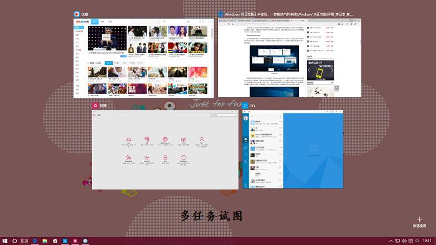Select the pink Settings taskbar icon

tap(75, 241)
